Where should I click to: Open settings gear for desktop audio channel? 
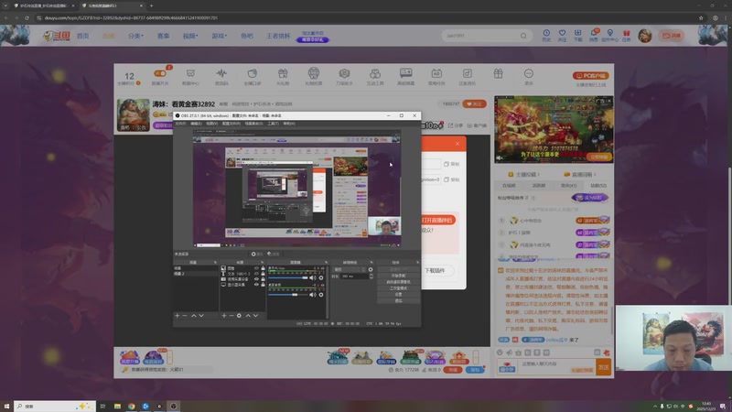(x=321, y=295)
